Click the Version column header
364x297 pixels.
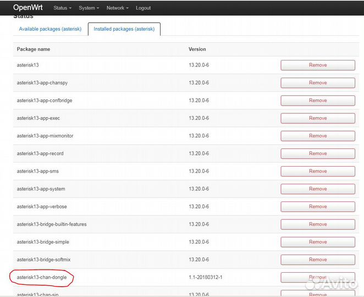click(x=197, y=50)
